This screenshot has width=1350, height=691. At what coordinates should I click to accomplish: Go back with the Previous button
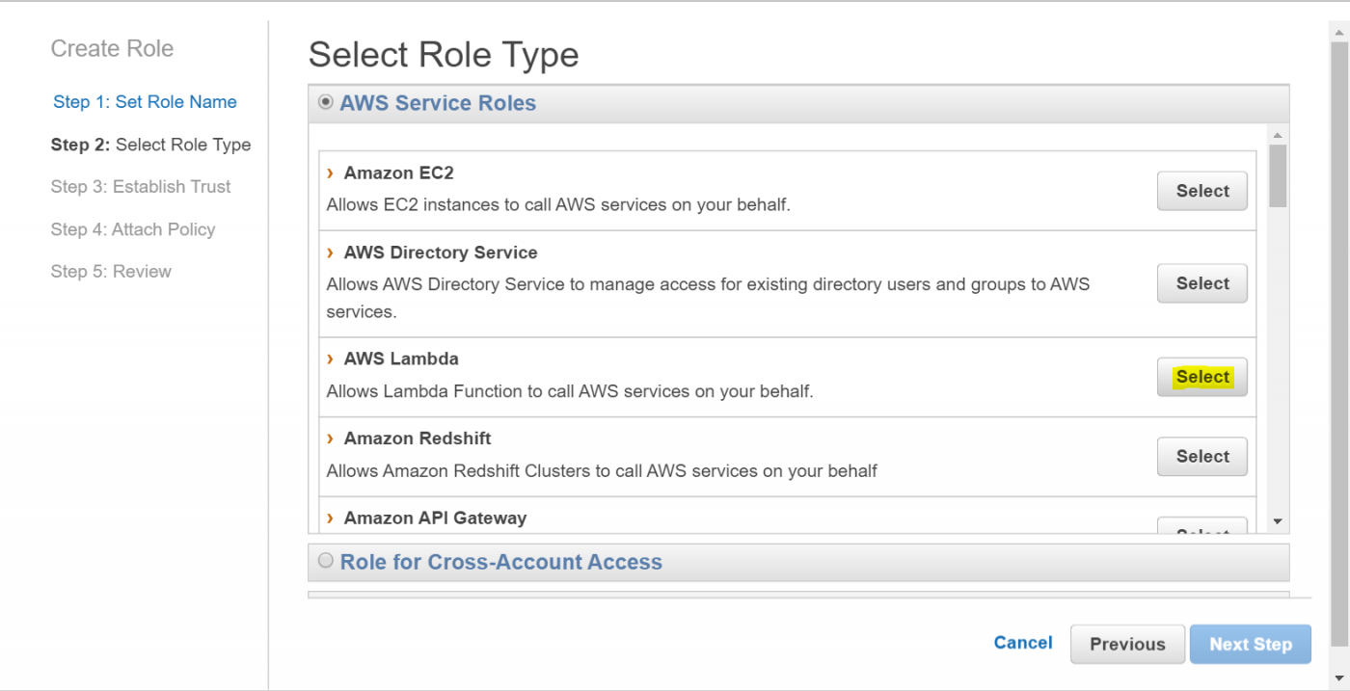tap(1127, 644)
